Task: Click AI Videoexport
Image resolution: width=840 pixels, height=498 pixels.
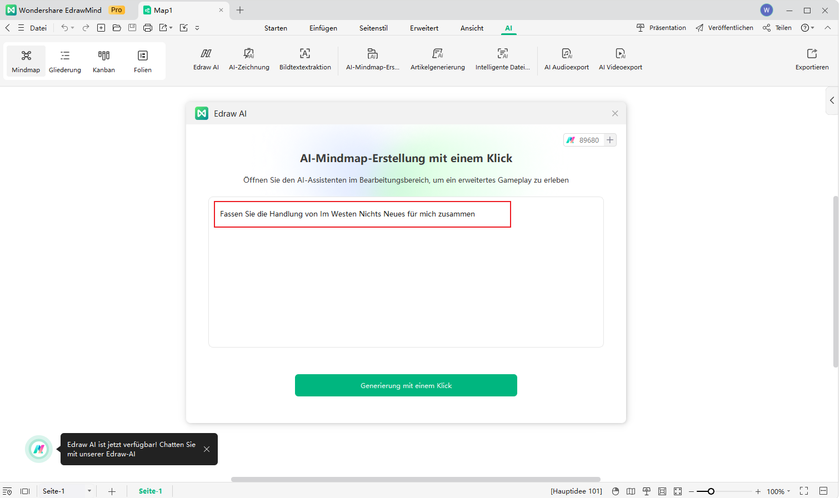Action: (621, 59)
